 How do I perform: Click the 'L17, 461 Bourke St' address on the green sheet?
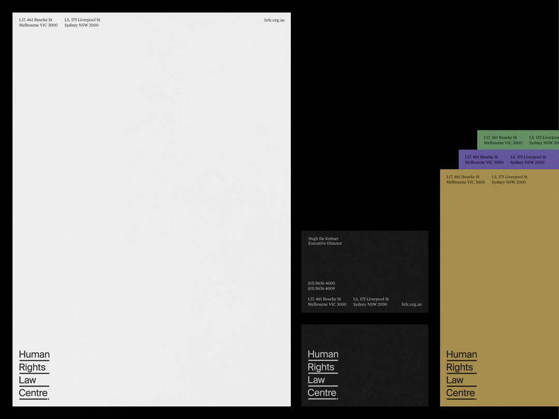pyautogui.click(x=500, y=138)
